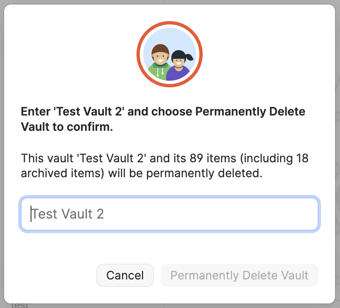Click the Test Vault 2 avatar icon

[170, 54]
